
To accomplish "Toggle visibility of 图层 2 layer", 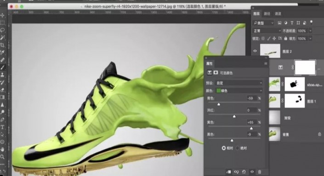I will pos(255,51).
